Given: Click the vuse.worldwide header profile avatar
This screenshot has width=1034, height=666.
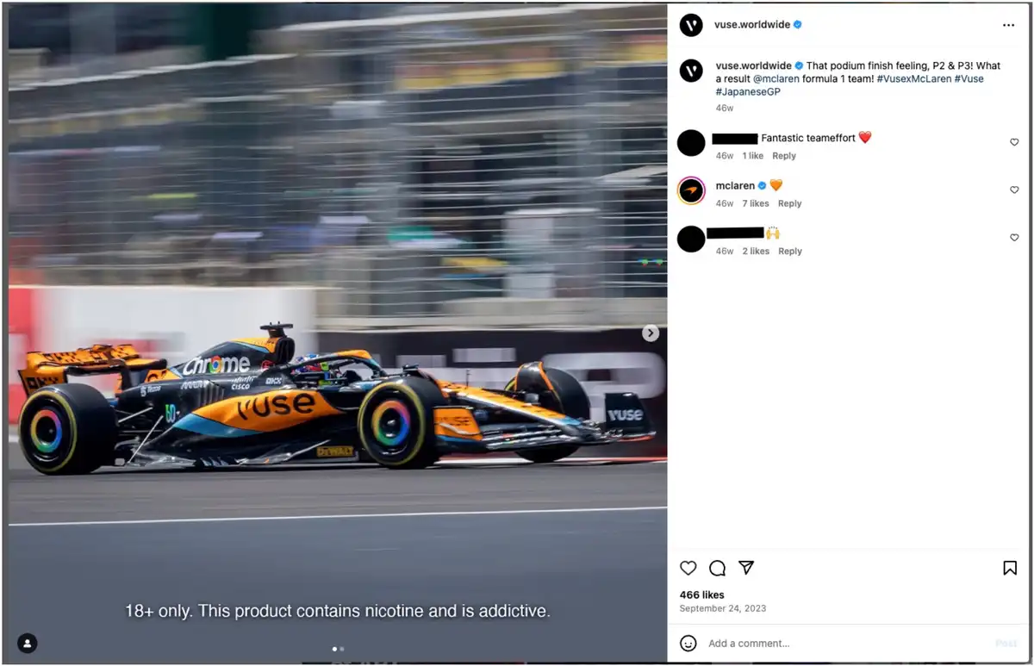Looking at the screenshot, I should [x=691, y=25].
